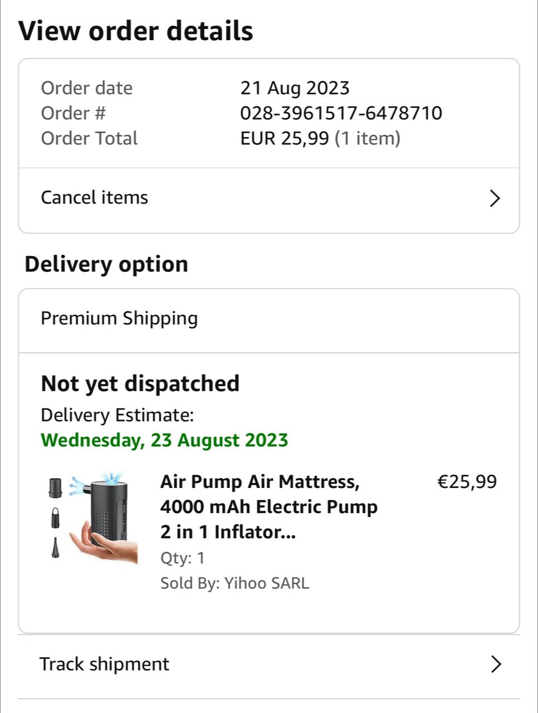Click the seller name Yihoo SARL

tap(266, 583)
